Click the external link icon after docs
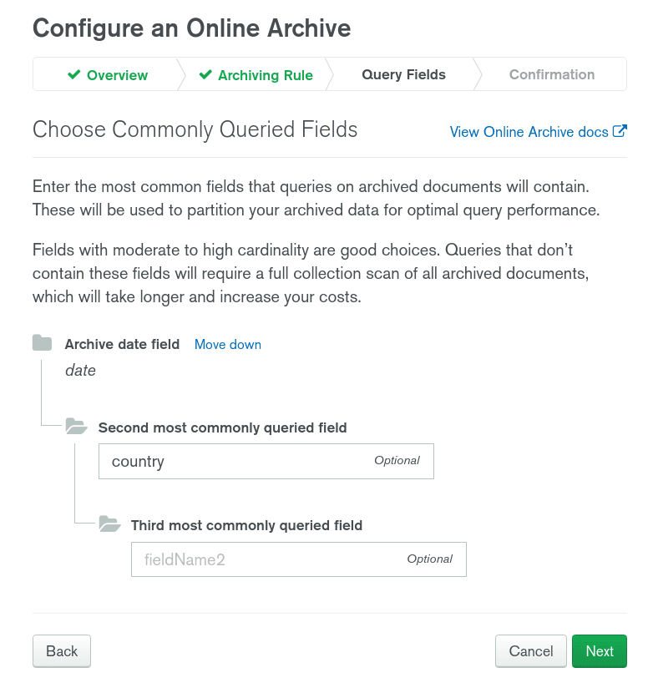The height and width of the screenshot is (693, 653). click(x=620, y=131)
